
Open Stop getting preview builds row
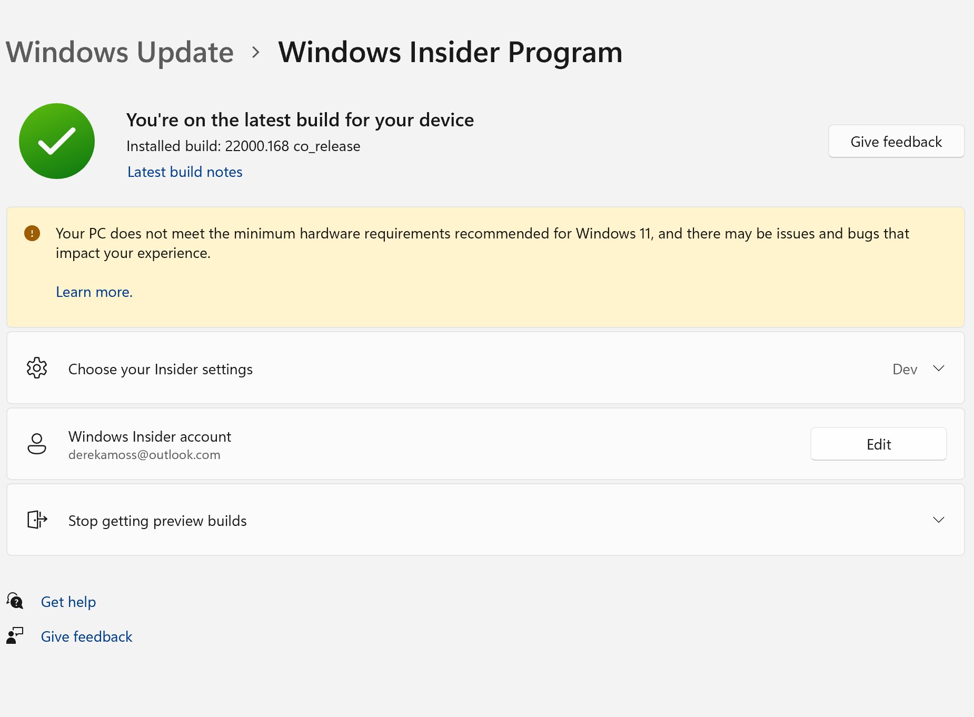(485, 520)
